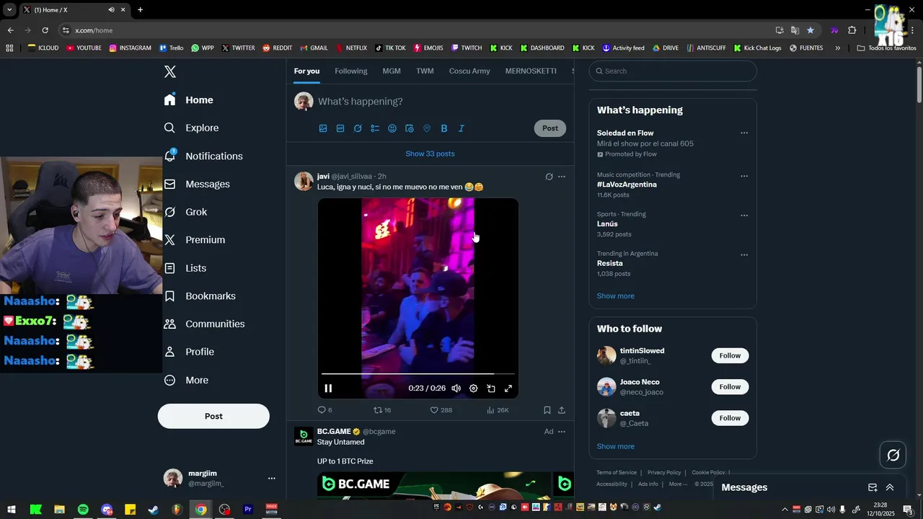Screen dimensions: 923x519
Task: Click the small Post button in composer
Action: pos(550,128)
